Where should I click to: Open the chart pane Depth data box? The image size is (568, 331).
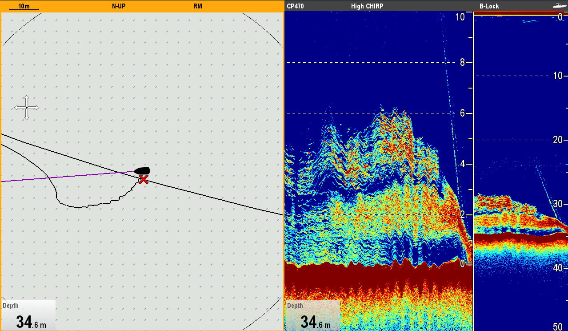point(28,316)
